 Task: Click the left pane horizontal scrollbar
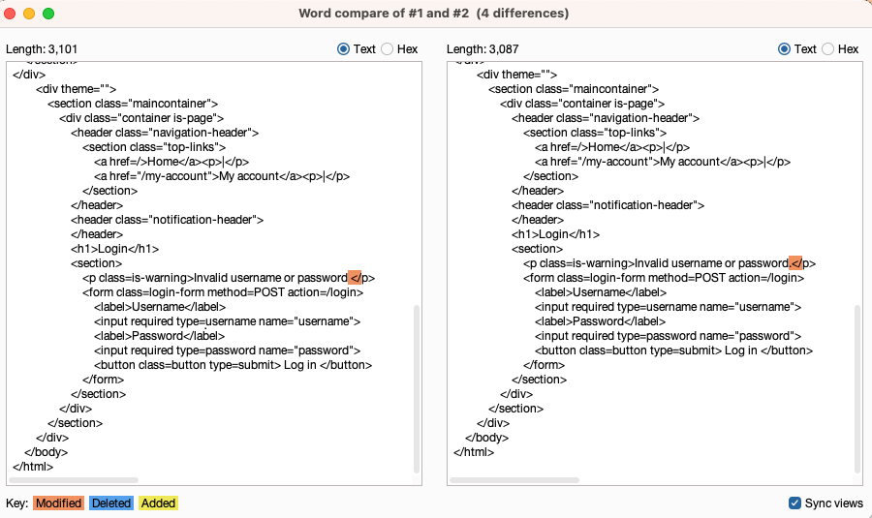(x=73, y=480)
